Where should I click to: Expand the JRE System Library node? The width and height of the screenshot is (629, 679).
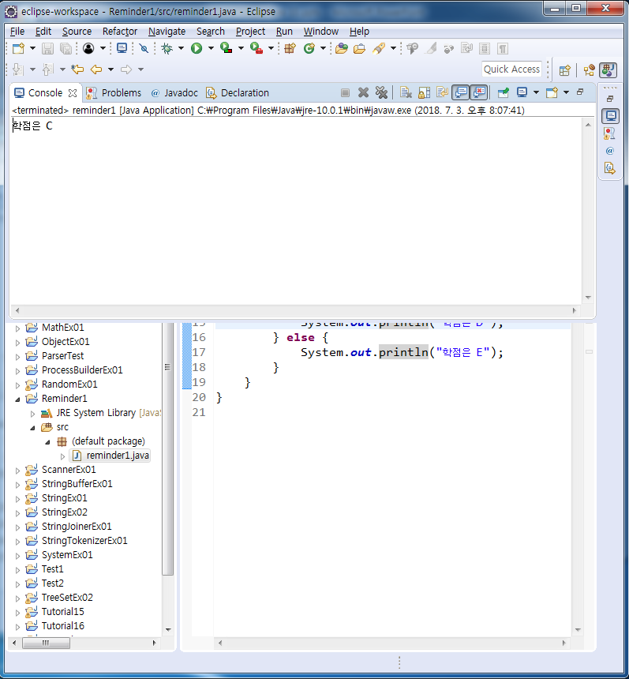[x=32, y=414]
